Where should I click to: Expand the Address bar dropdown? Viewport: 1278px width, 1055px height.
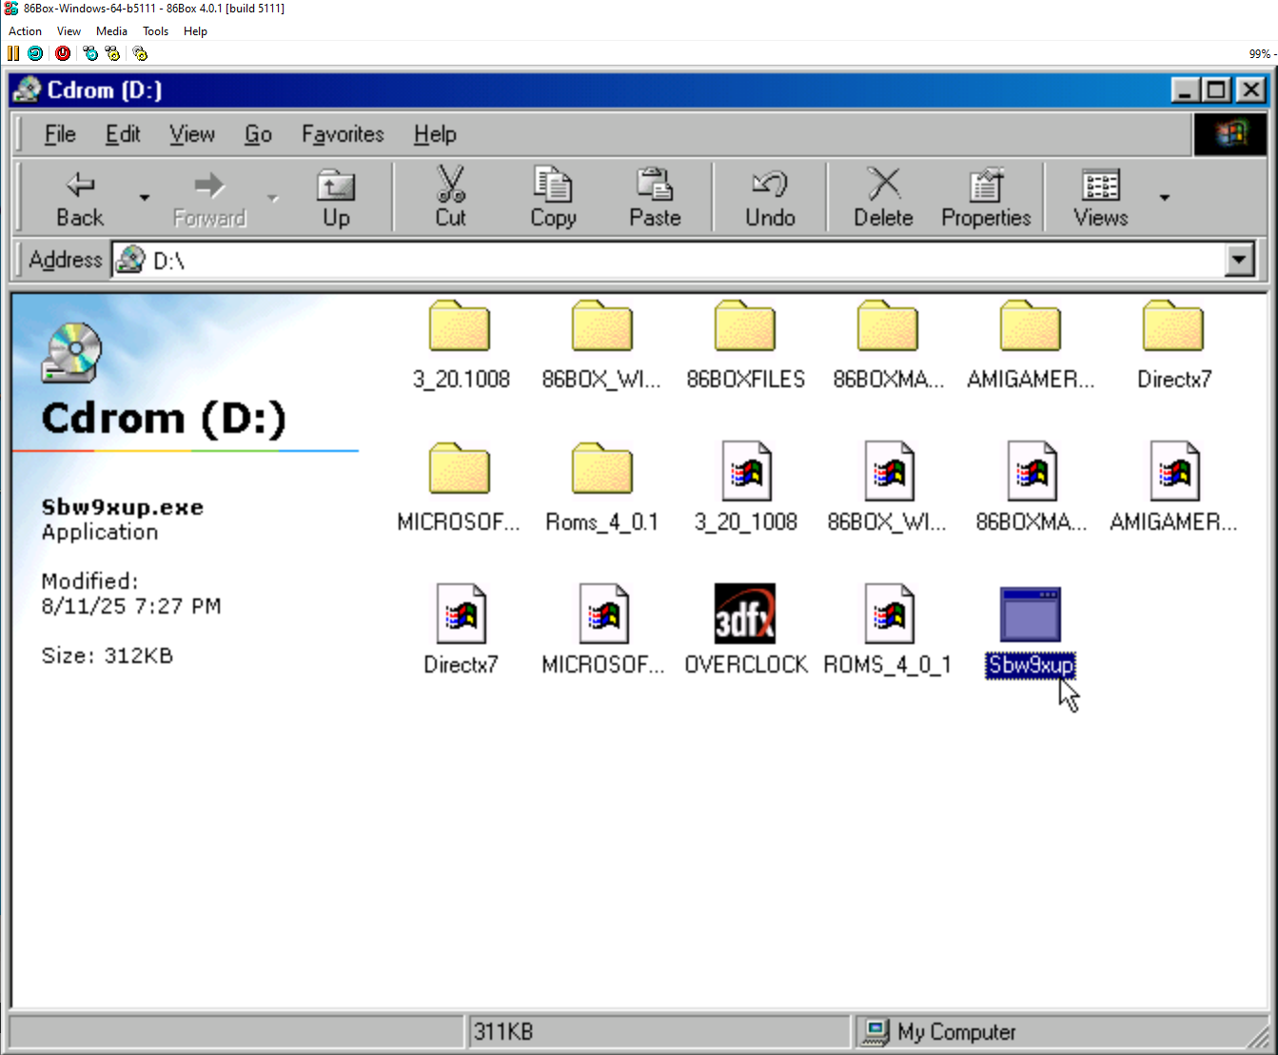[x=1239, y=259]
